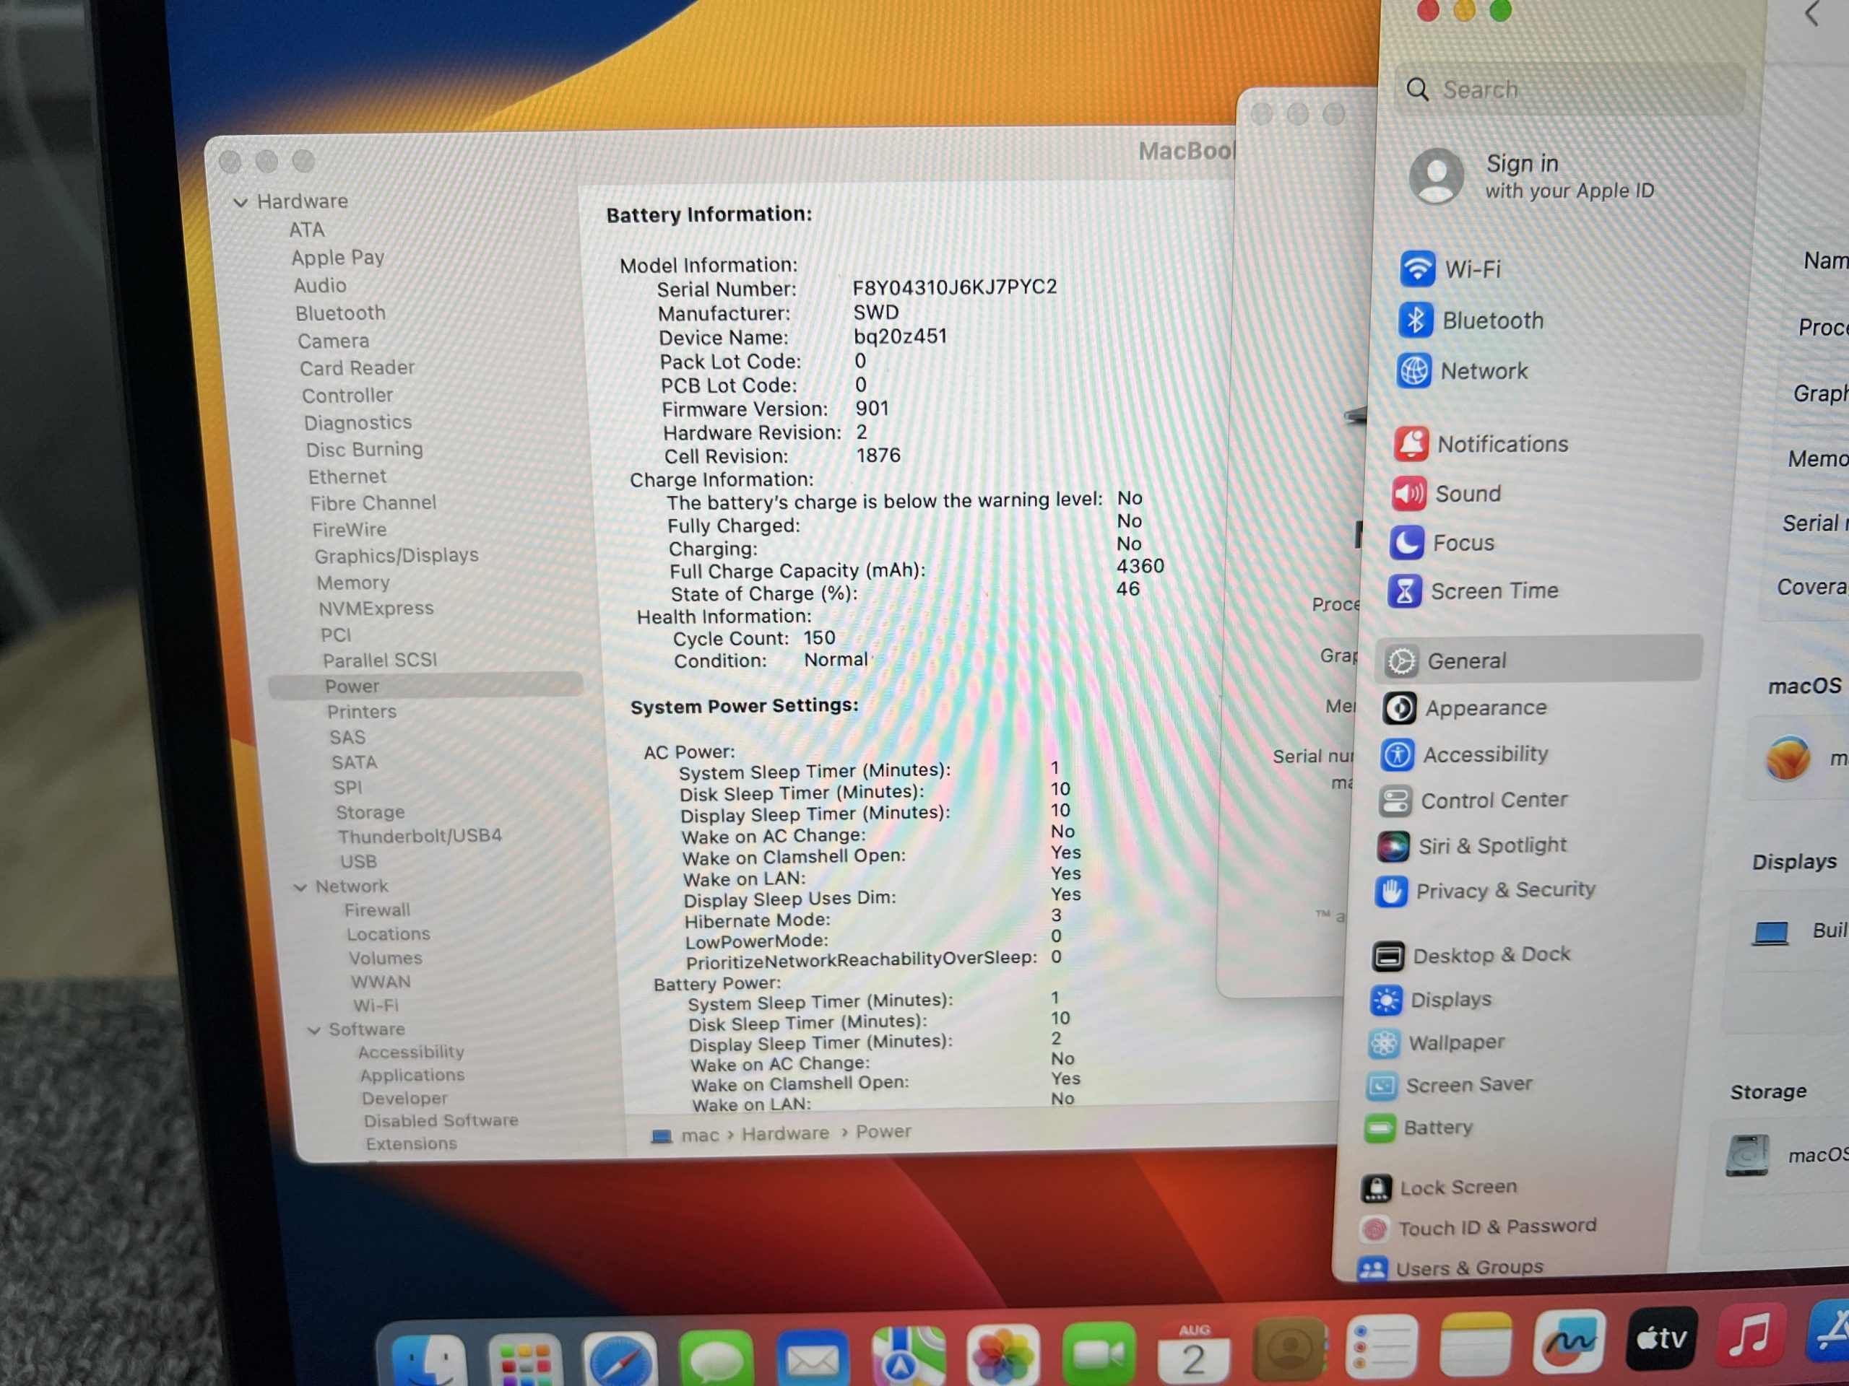Select Storage under Hardware

371,812
